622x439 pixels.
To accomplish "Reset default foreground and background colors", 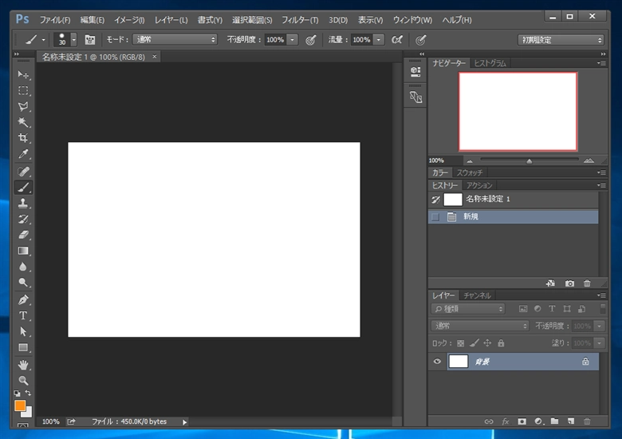I will pyautogui.click(x=17, y=394).
